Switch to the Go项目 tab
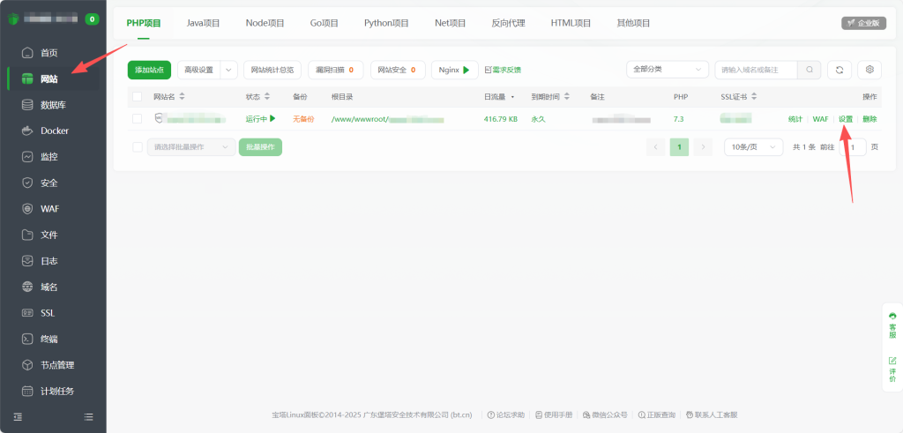Screen dimensions: 903x433 (325, 23)
